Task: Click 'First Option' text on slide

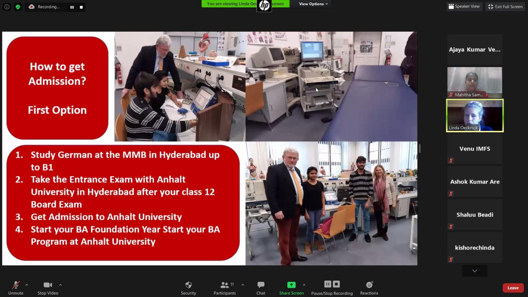Action: (57, 110)
